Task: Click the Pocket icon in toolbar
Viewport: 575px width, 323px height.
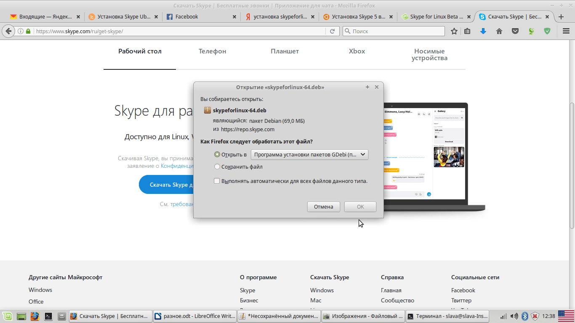Action: [515, 31]
